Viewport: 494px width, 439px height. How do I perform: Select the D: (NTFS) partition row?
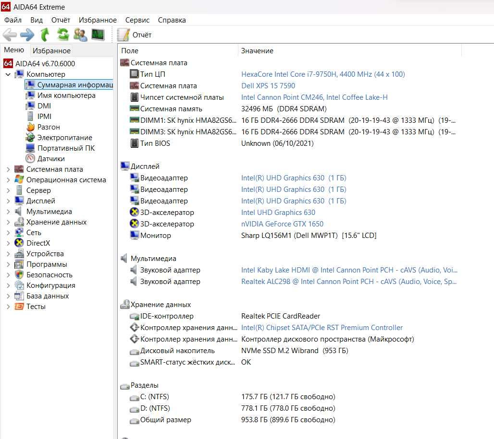(233, 408)
